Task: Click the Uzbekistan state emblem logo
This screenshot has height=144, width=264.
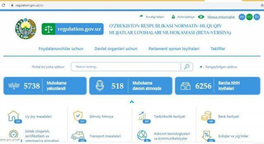Action: [x=26, y=29]
